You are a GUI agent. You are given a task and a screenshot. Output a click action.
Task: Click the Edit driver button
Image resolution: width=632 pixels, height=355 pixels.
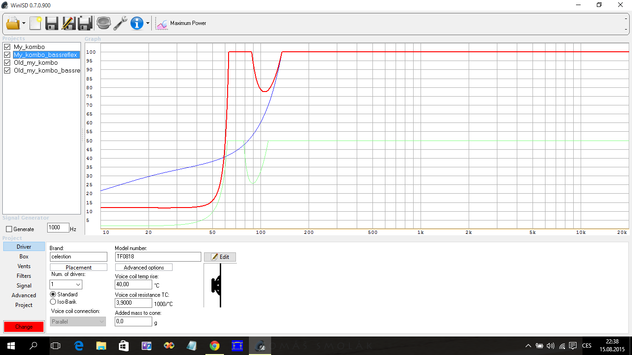[x=220, y=257]
